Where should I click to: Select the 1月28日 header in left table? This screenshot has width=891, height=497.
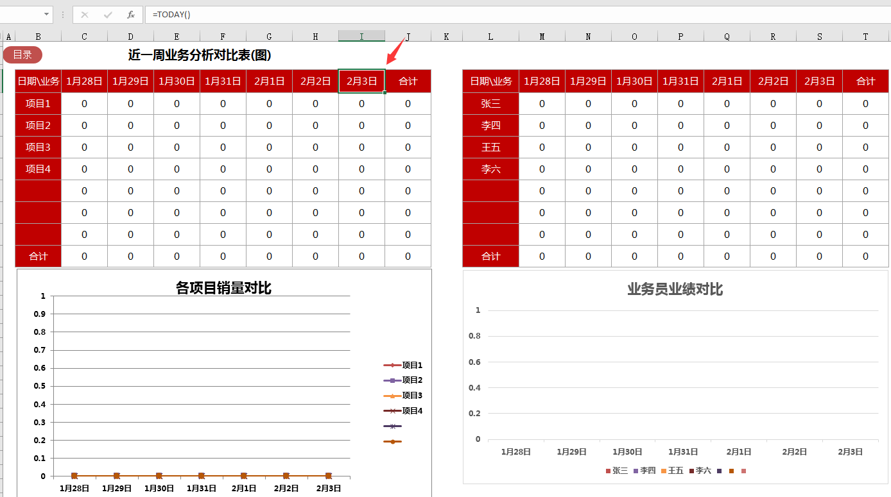point(84,81)
